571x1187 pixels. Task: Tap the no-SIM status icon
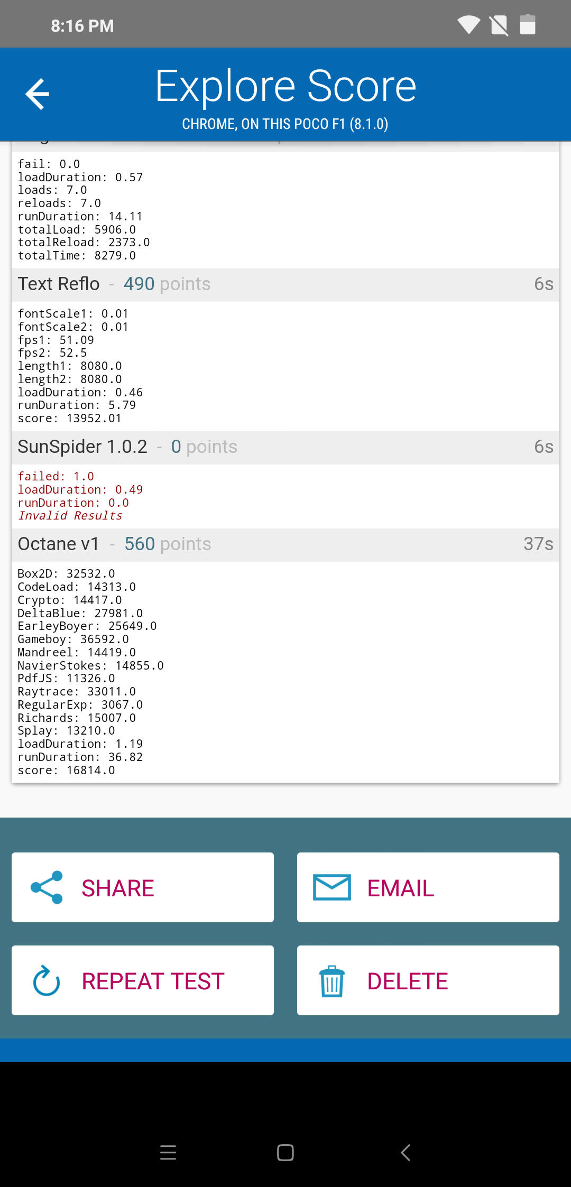(499, 25)
